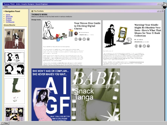This screenshot has height=125, width=167.
Task: Click Facebook share icon on Kindle article
Action: 136,46
